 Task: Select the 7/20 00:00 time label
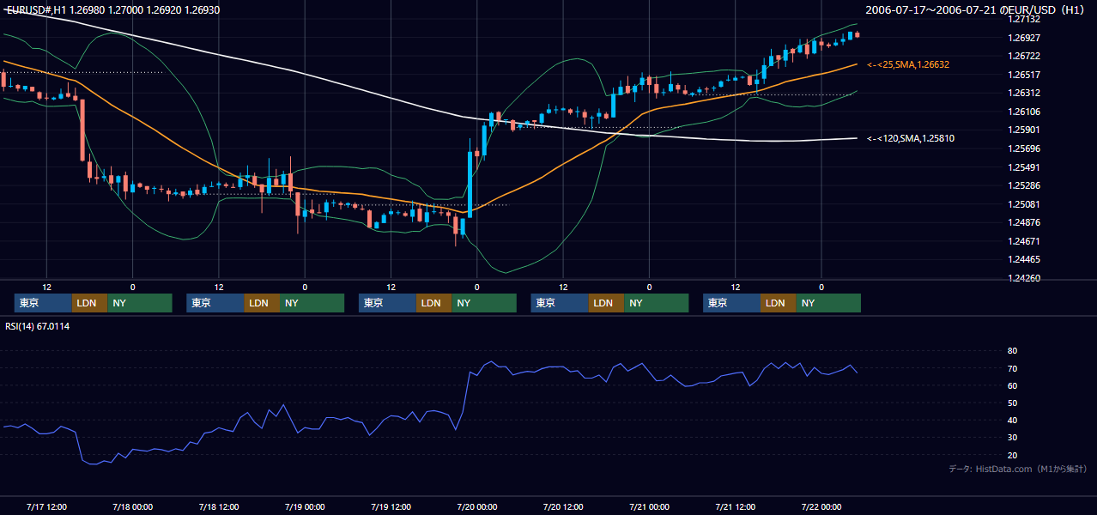[x=476, y=506]
